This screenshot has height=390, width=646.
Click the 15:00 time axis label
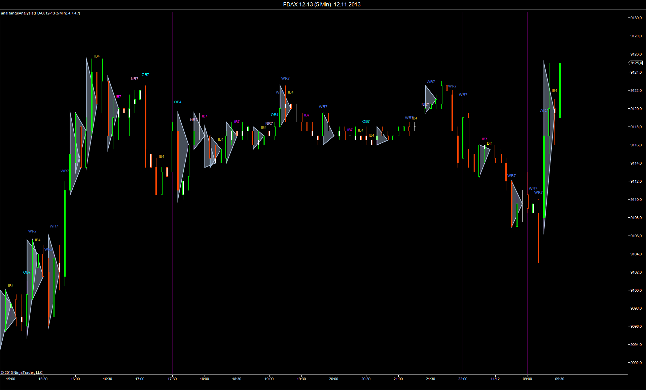[x=11, y=379]
